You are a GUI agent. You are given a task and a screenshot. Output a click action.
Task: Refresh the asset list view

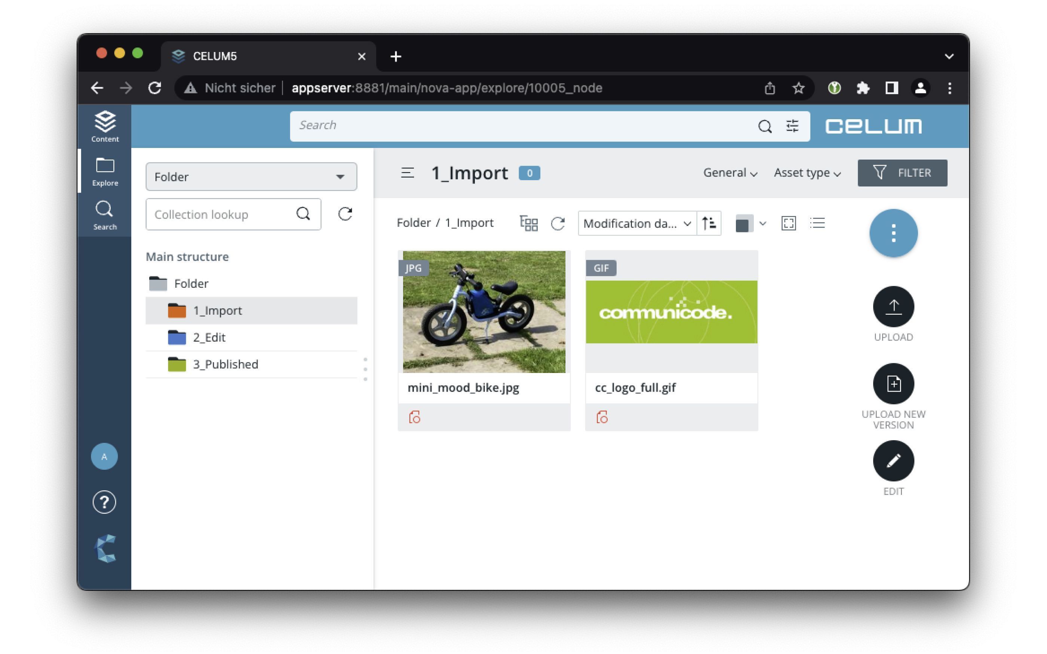point(558,223)
